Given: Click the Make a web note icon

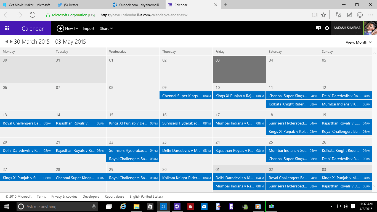Looking at the screenshot, I should coord(349,15).
